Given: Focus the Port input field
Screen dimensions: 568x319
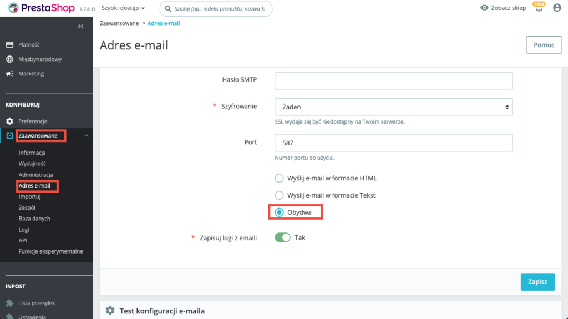Looking at the screenshot, I should (393, 143).
